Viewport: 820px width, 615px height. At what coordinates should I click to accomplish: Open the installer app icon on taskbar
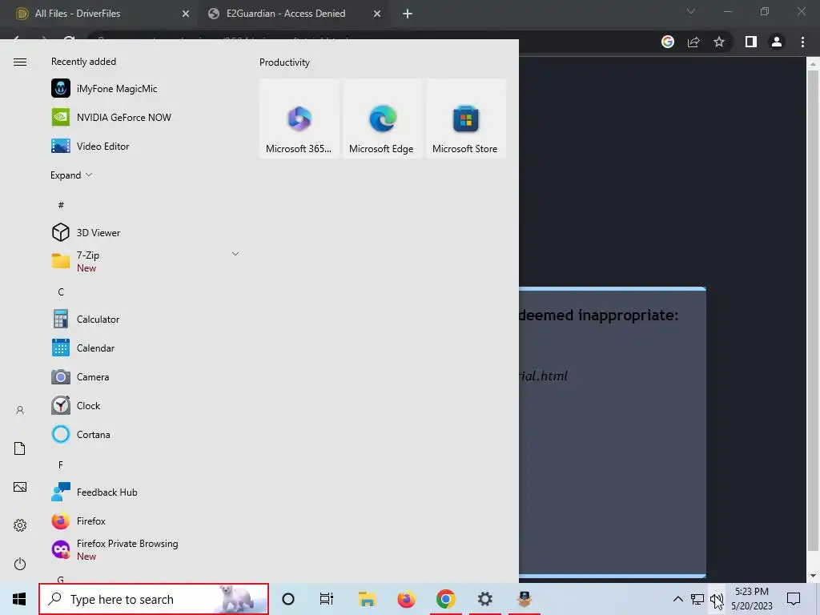tap(525, 599)
